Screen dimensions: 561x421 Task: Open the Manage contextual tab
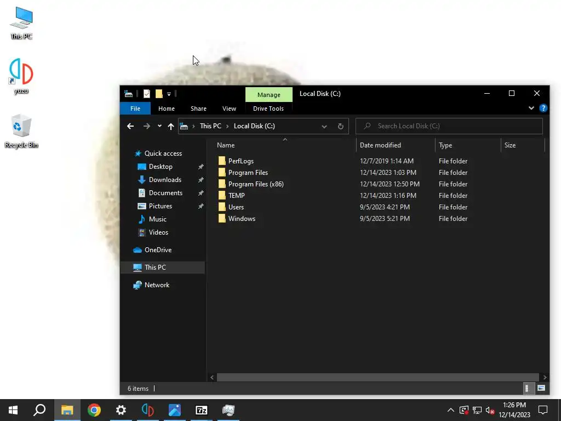click(x=268, y=94)
